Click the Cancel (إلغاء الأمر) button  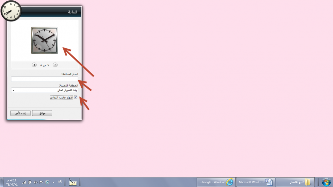click(21, 113)
